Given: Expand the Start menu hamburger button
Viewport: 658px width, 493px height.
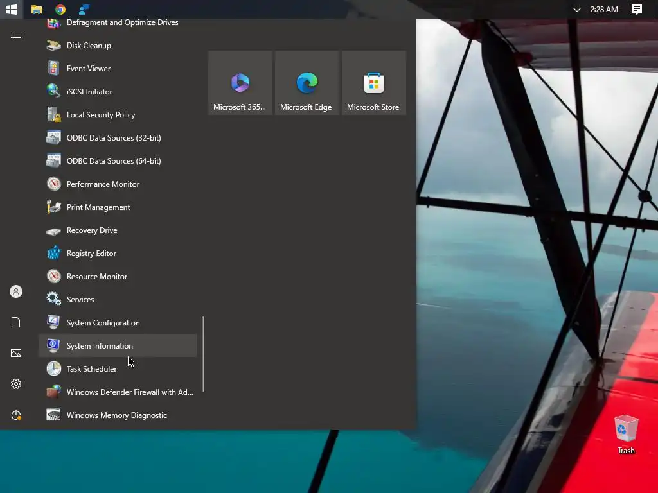Looking at the screenshot, I should [x=16, y=38].
